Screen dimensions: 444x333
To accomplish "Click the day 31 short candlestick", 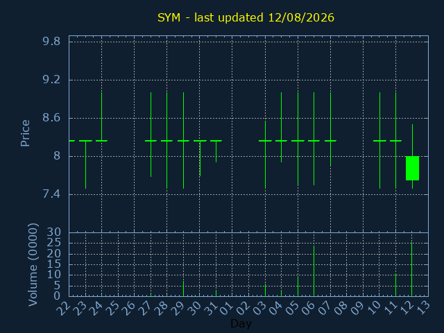I will 216,151.
